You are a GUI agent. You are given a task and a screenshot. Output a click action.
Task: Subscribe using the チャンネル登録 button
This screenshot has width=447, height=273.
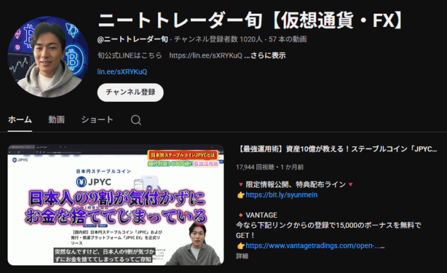pos(130,92)
